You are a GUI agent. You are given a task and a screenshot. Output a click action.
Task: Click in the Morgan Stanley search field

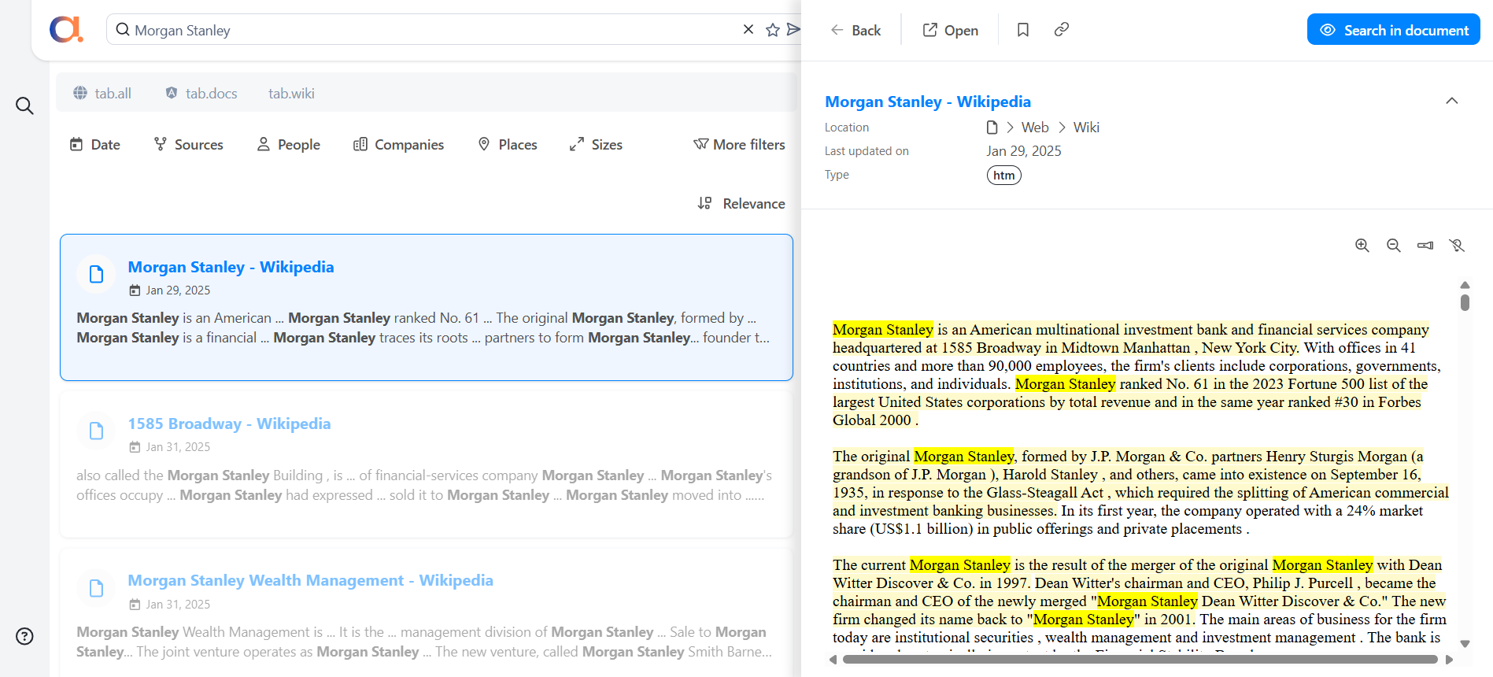433,30
